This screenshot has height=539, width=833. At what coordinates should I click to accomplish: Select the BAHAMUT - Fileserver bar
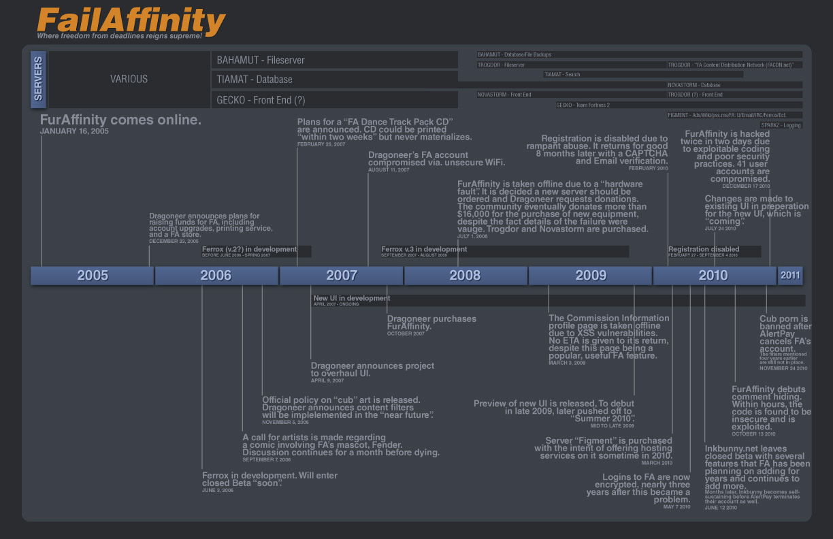tap(334, 60)
